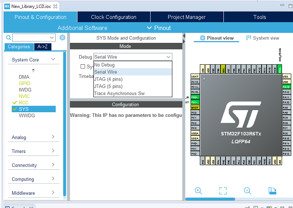Choose No Debug from the list

pos(133,65)
